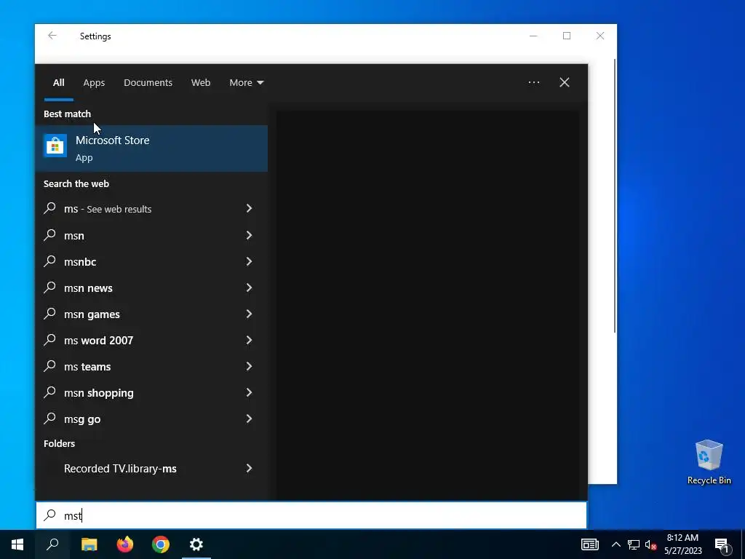Launch Firefox from the taskbar
Viewport: 745px width, 559px height.
[x=125, y=544]
